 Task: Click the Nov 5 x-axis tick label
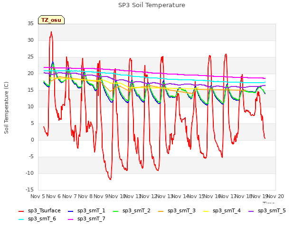[x=38, y=196]
